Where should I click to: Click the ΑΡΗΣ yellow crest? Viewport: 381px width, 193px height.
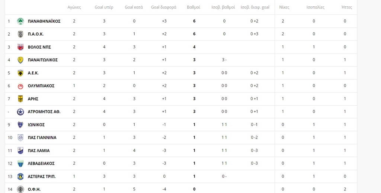coord(20,99)
